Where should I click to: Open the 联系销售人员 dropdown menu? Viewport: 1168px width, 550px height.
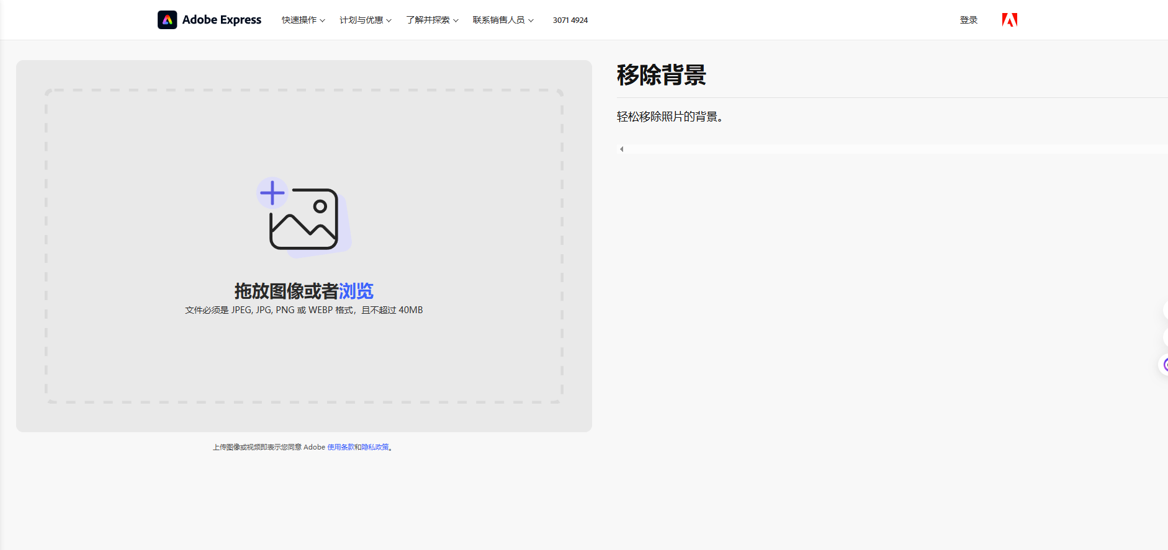[x=503, y=20]
